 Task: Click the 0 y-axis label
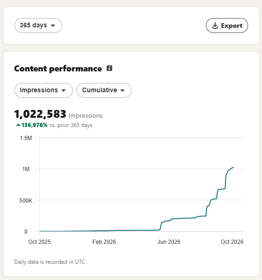click(x=26, y=232)
